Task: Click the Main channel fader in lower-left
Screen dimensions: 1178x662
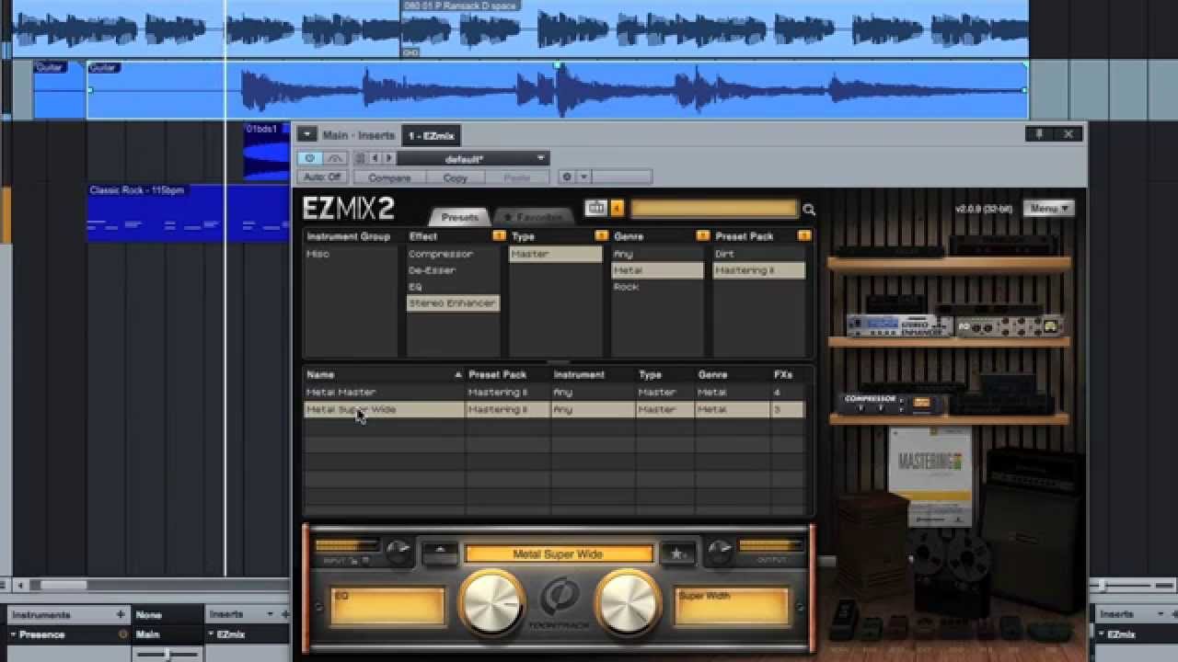Action: [x=167, y=654]
